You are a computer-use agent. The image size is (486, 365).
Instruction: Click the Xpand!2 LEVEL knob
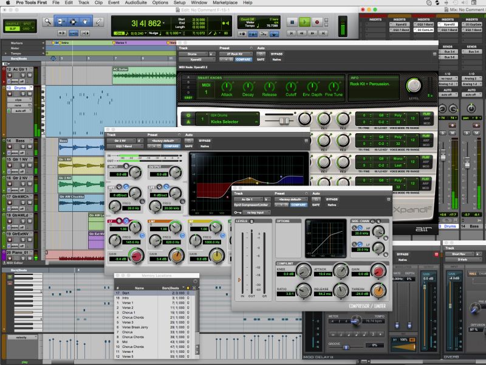414,85
